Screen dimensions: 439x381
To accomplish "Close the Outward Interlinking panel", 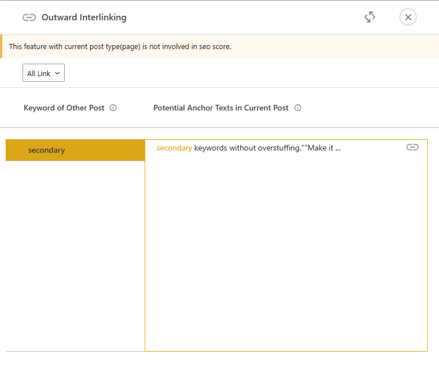I will click(x=408, y=17).
